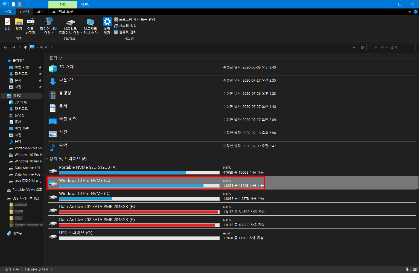Switch to the 드라이브 도구 tab
Image resolution: width=419 pixels, height=273 pixels.
63,11
